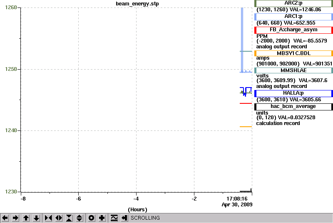The height and width of the screenshot is (223, 333).
Task: Click the 1240 y-axis label
Action: click(x=11, y=130)
